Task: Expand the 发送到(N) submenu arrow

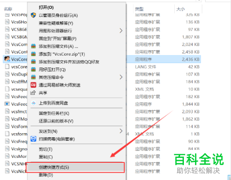Action: (x=121, y=131)
